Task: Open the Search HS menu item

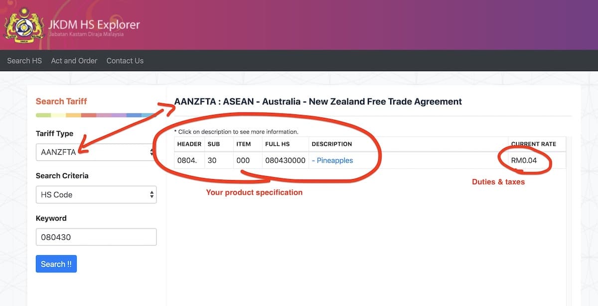Action: click(x=24, y=60)
